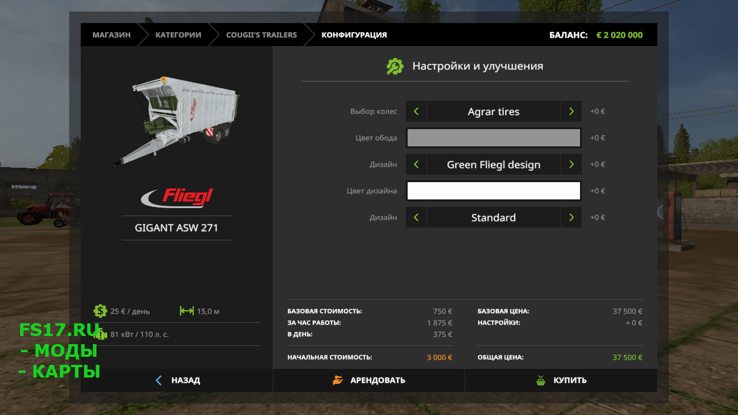This screenshot has height=415, width=738.
Task: Click the 25 € / день upkeep value
Action: click(x=130, y=311)
